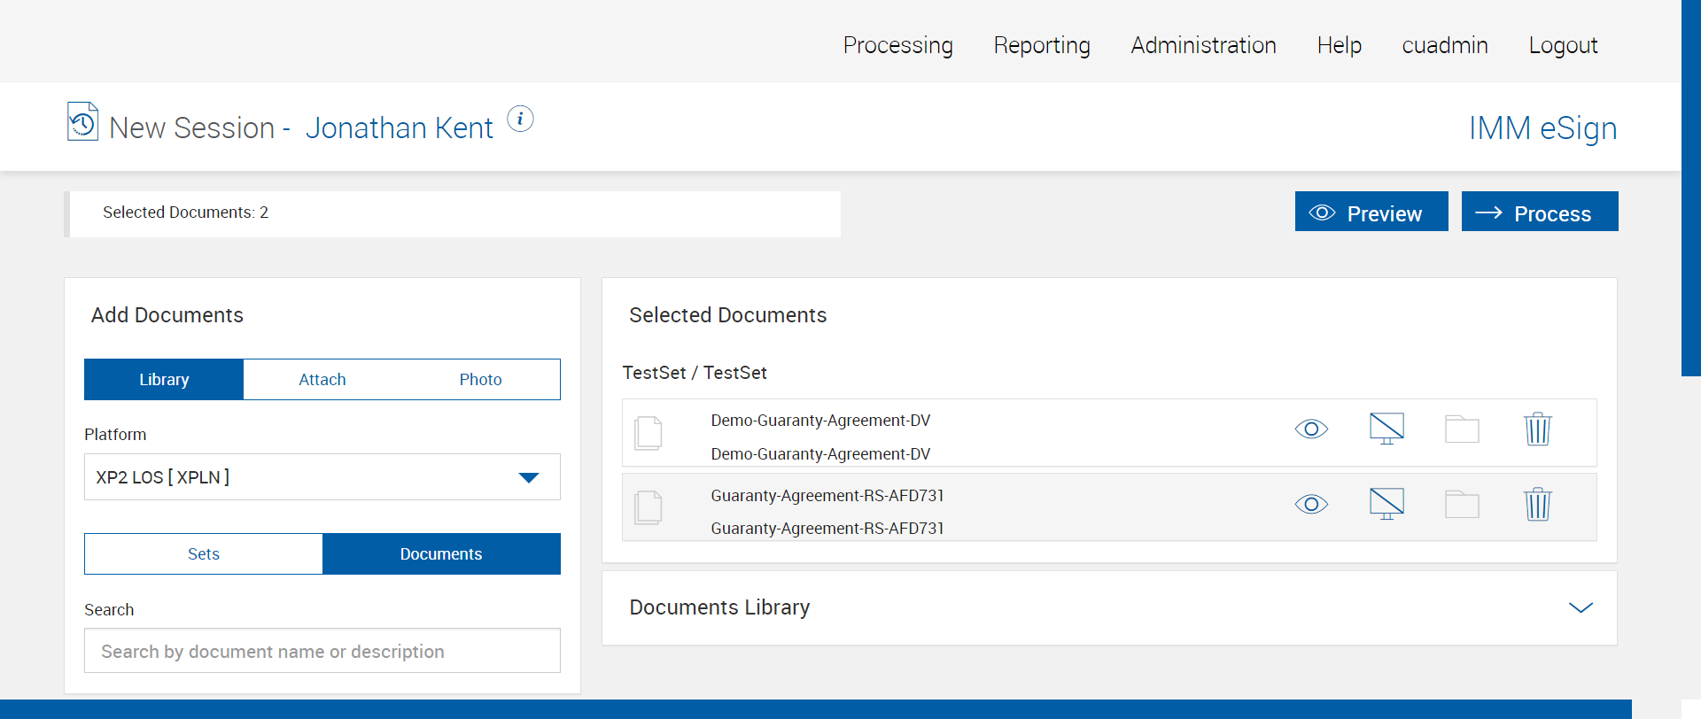Click the Preview button
This screenshot has height=719, width=1701.
coord(1371,213)
